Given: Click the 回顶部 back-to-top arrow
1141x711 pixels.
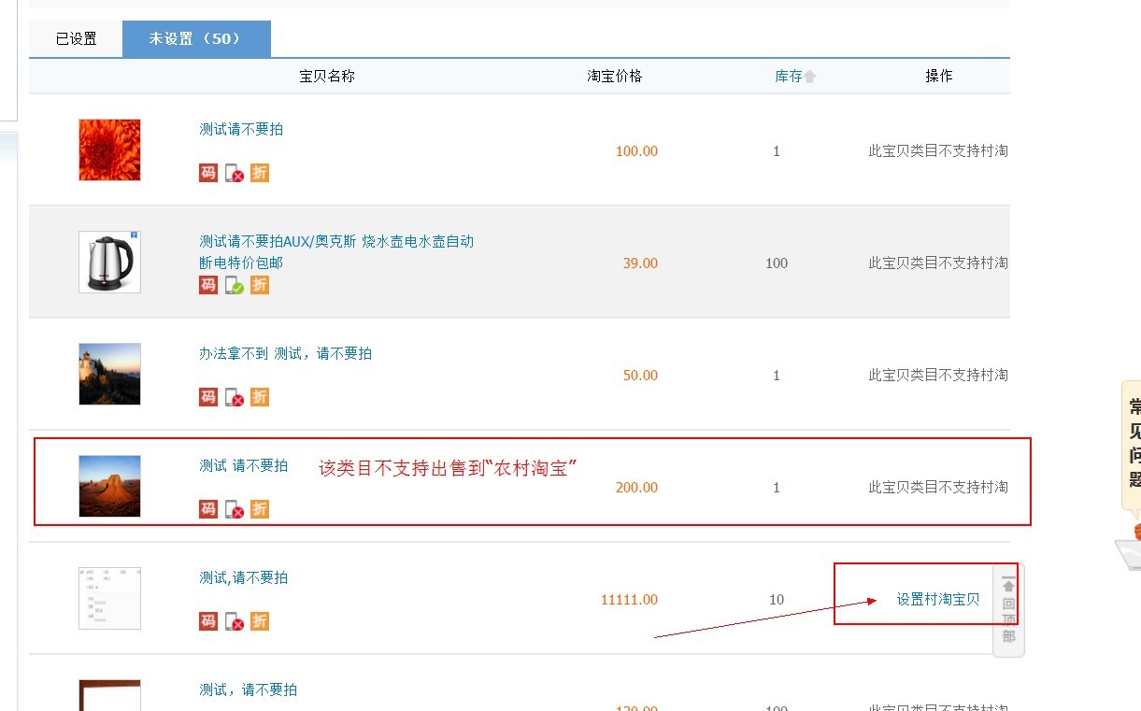Looking at the screenshot, I should pyautogui.click(x=1008, y=587).
